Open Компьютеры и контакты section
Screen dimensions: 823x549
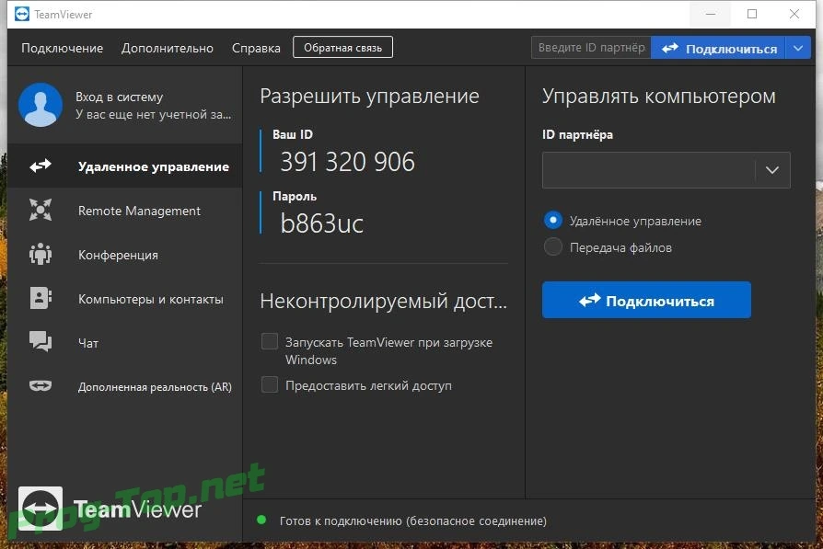[125, 298]
